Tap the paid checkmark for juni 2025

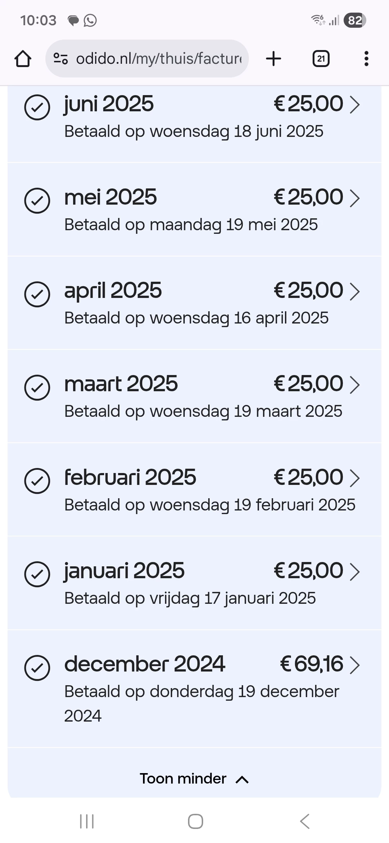(x=37, y=107)
